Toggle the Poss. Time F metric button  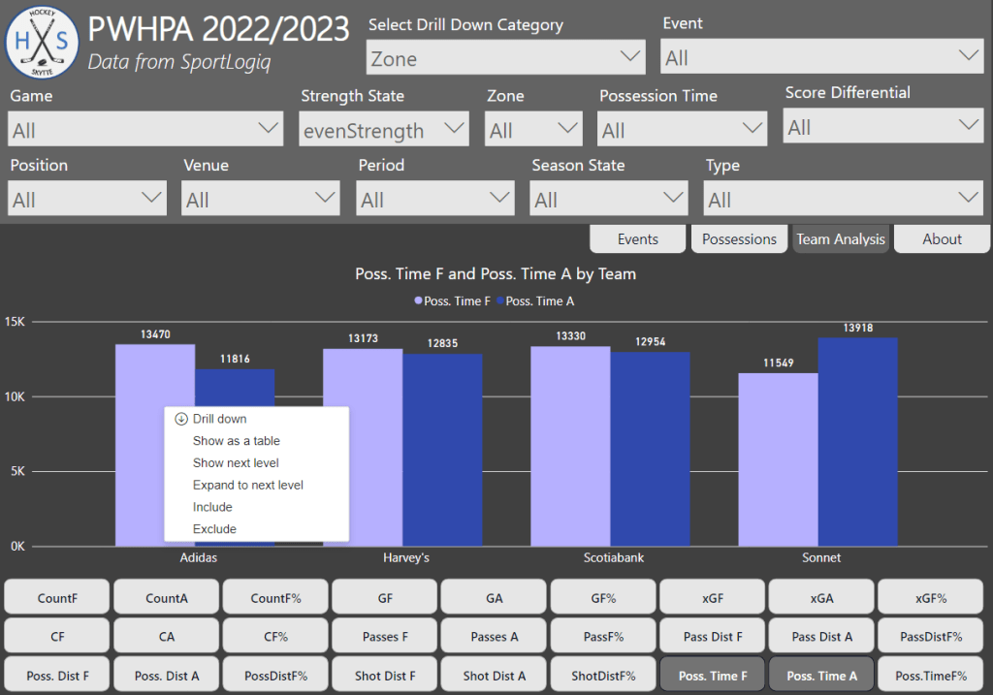pyautogui.click(x=713, y=675)
